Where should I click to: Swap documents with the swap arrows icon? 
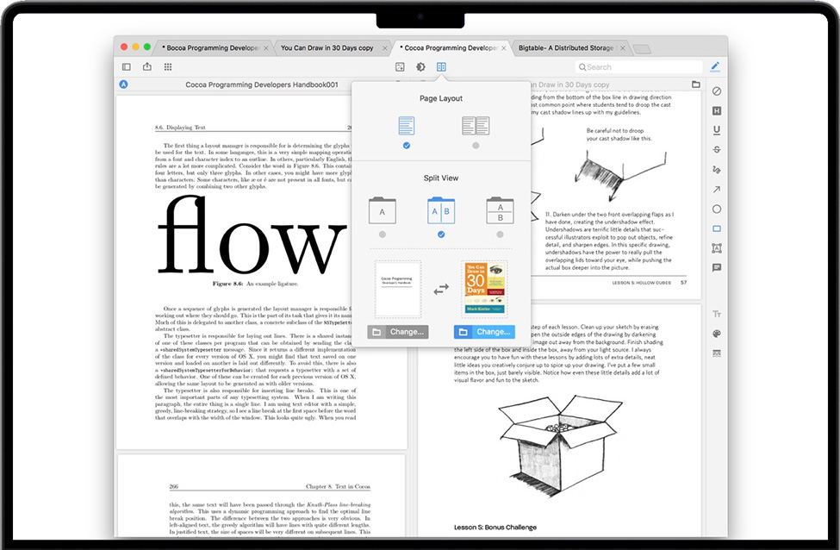click(x=441, y=290)
